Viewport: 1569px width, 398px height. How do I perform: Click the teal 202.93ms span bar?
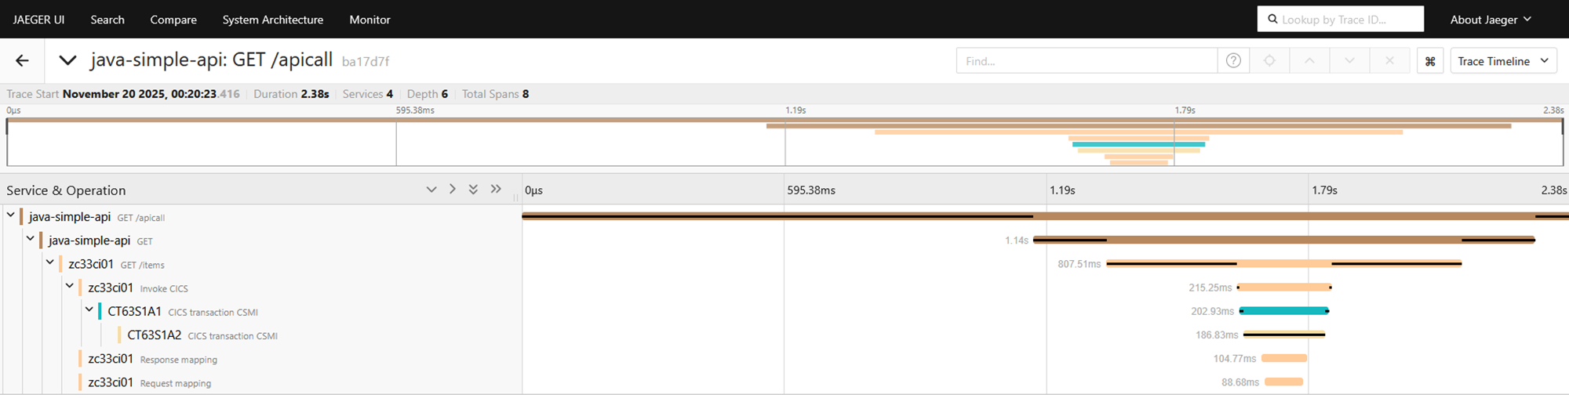point(1284,311)
